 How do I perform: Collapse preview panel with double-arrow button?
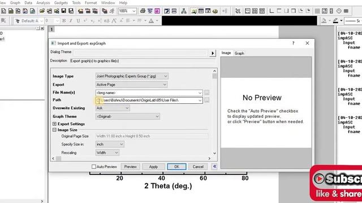click(214, 166)
